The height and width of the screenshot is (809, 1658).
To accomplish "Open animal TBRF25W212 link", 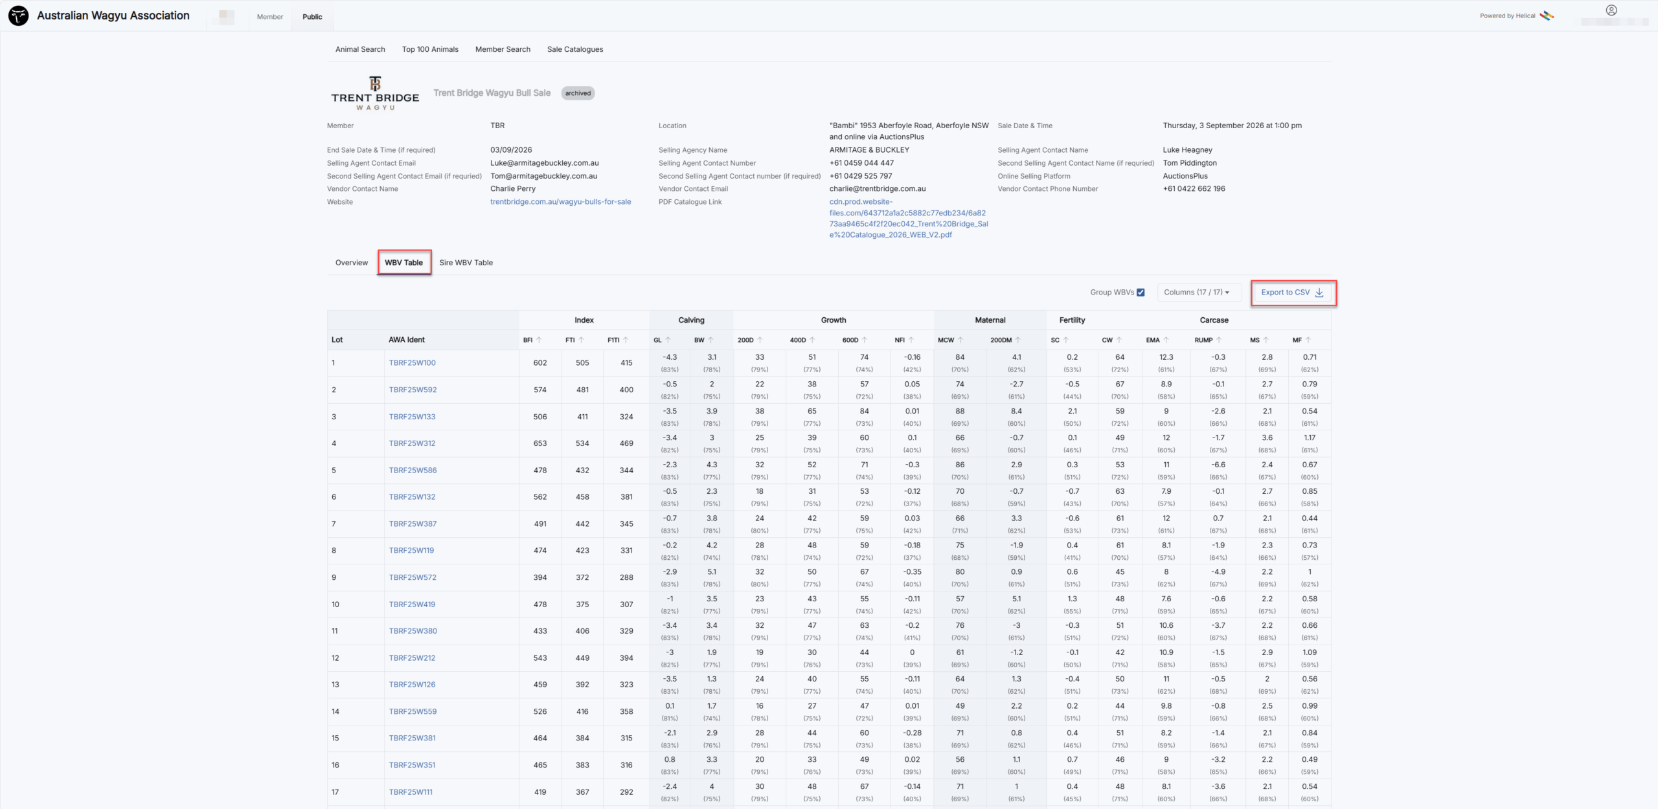I will (x=412, y=658).
